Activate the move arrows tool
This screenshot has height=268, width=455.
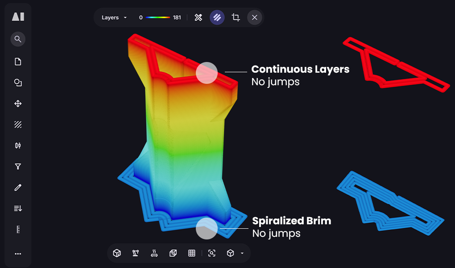click(x=18, y=103)
